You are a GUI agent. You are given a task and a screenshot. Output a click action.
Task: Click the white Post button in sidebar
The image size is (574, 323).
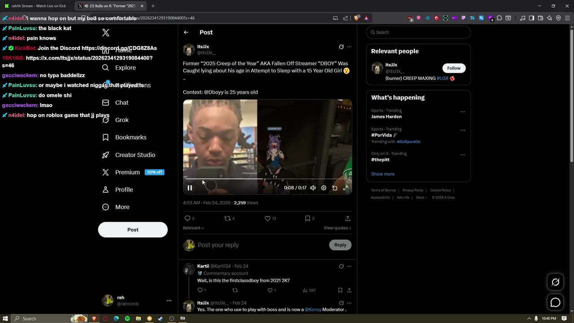pyautogui.click(x=133, y=230)
